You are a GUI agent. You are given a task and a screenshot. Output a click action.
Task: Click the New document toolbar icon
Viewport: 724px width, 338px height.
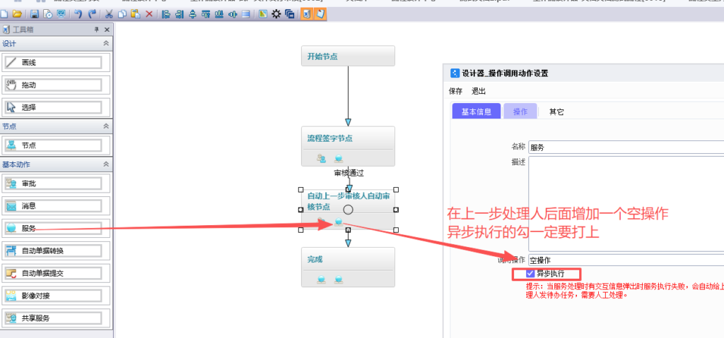(x=4, y=14)
